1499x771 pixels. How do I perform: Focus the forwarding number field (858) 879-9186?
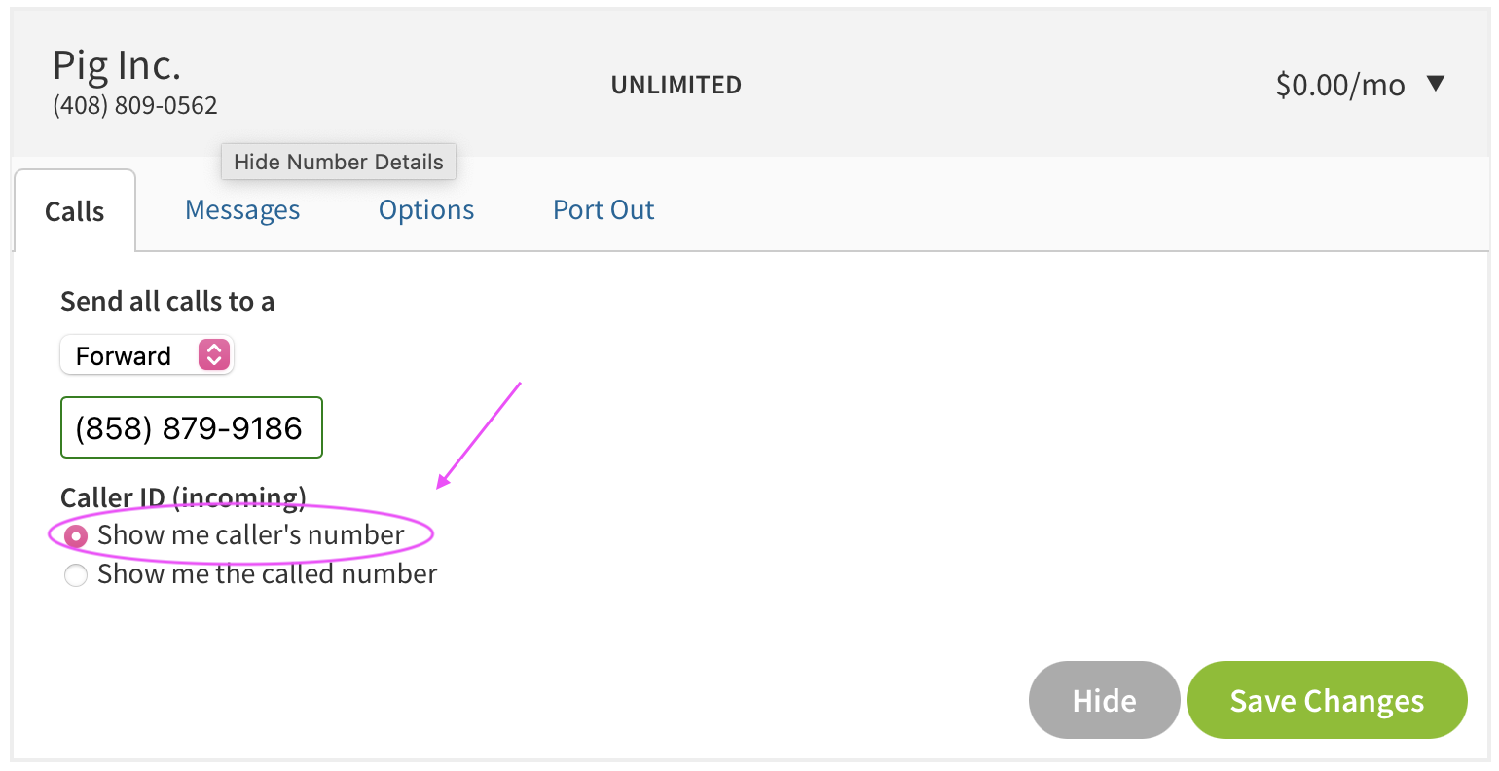[191, 427]
